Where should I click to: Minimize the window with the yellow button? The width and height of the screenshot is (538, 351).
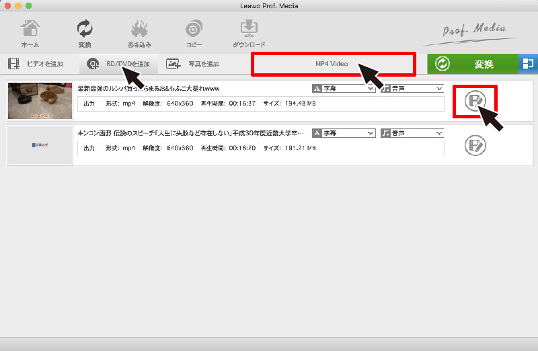[18, 6]
